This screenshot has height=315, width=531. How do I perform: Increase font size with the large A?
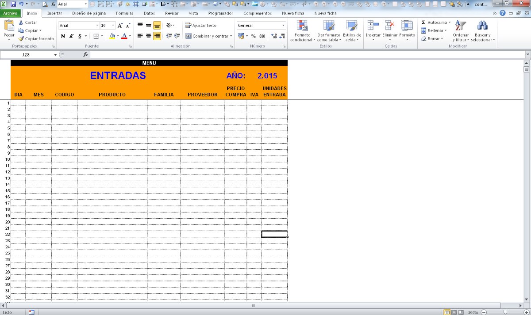tap(120, 26)
